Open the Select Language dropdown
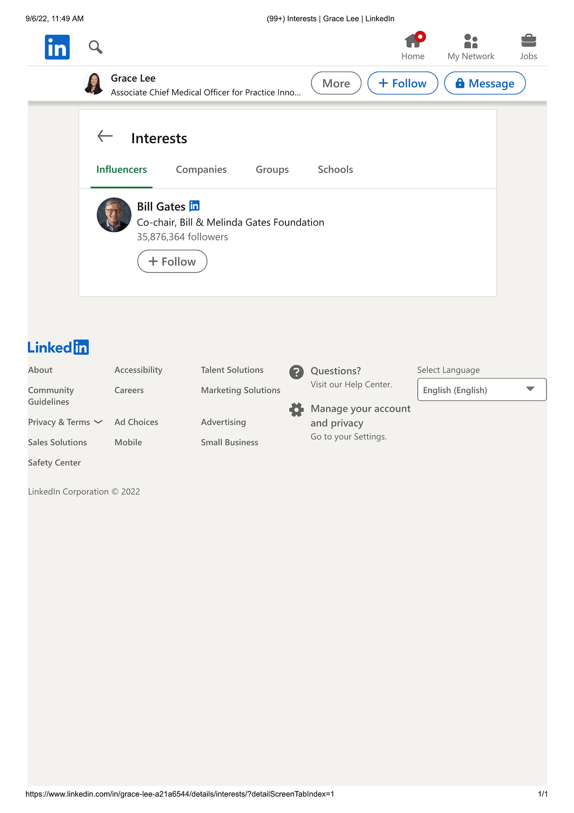The height and width of the screenshot is (813, 574). coord(482,390)
